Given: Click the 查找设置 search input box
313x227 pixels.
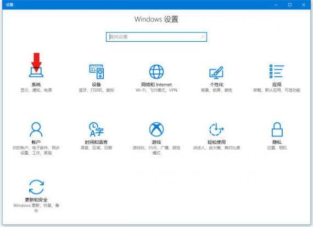Looking at the screenshot, I should (156, 37).
